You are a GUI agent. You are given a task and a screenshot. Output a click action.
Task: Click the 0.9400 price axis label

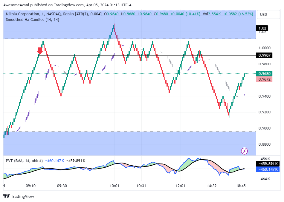265,96
